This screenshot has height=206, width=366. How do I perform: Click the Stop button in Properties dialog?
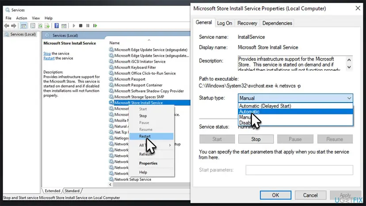pyautogui.click(x=256, y=139)
